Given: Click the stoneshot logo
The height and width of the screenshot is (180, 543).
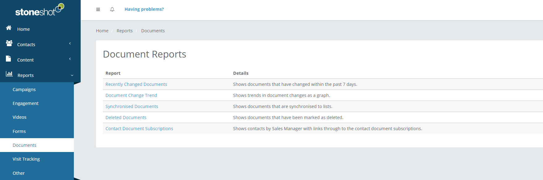Looking at the screenshot, I should 40,10.
